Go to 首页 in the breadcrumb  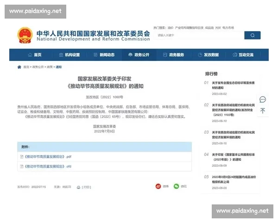[x=26, y=67]
